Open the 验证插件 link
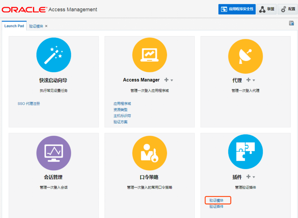298x218 pixels. (216, 206)
